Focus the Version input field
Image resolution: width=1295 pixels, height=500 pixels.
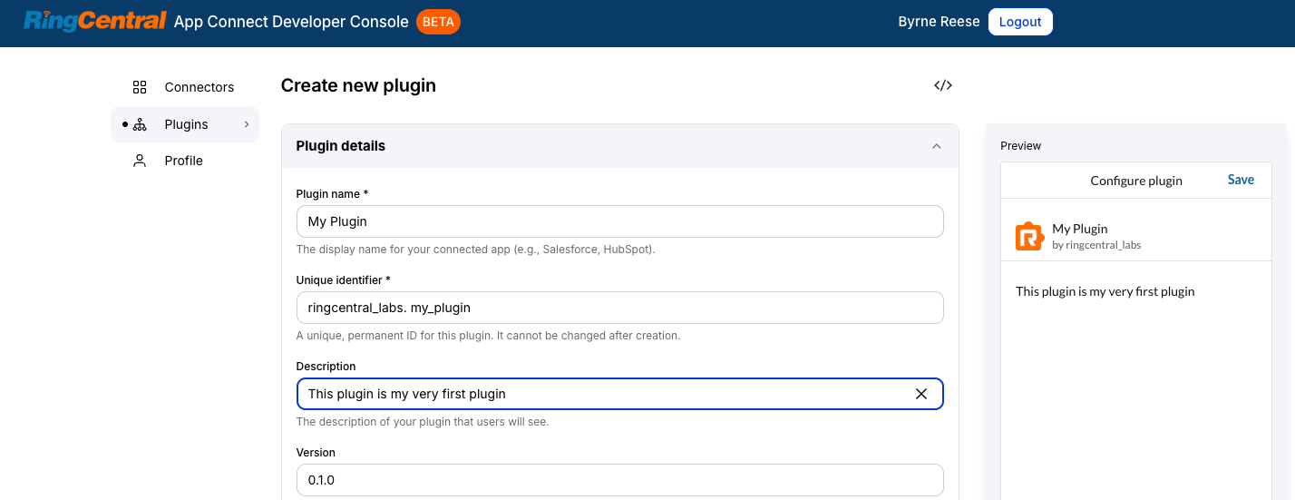[620, 480]
